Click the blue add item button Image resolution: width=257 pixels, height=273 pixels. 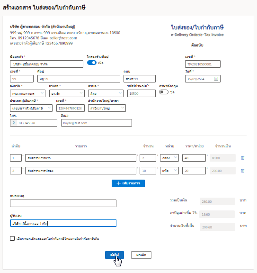[x=128, y=183]
